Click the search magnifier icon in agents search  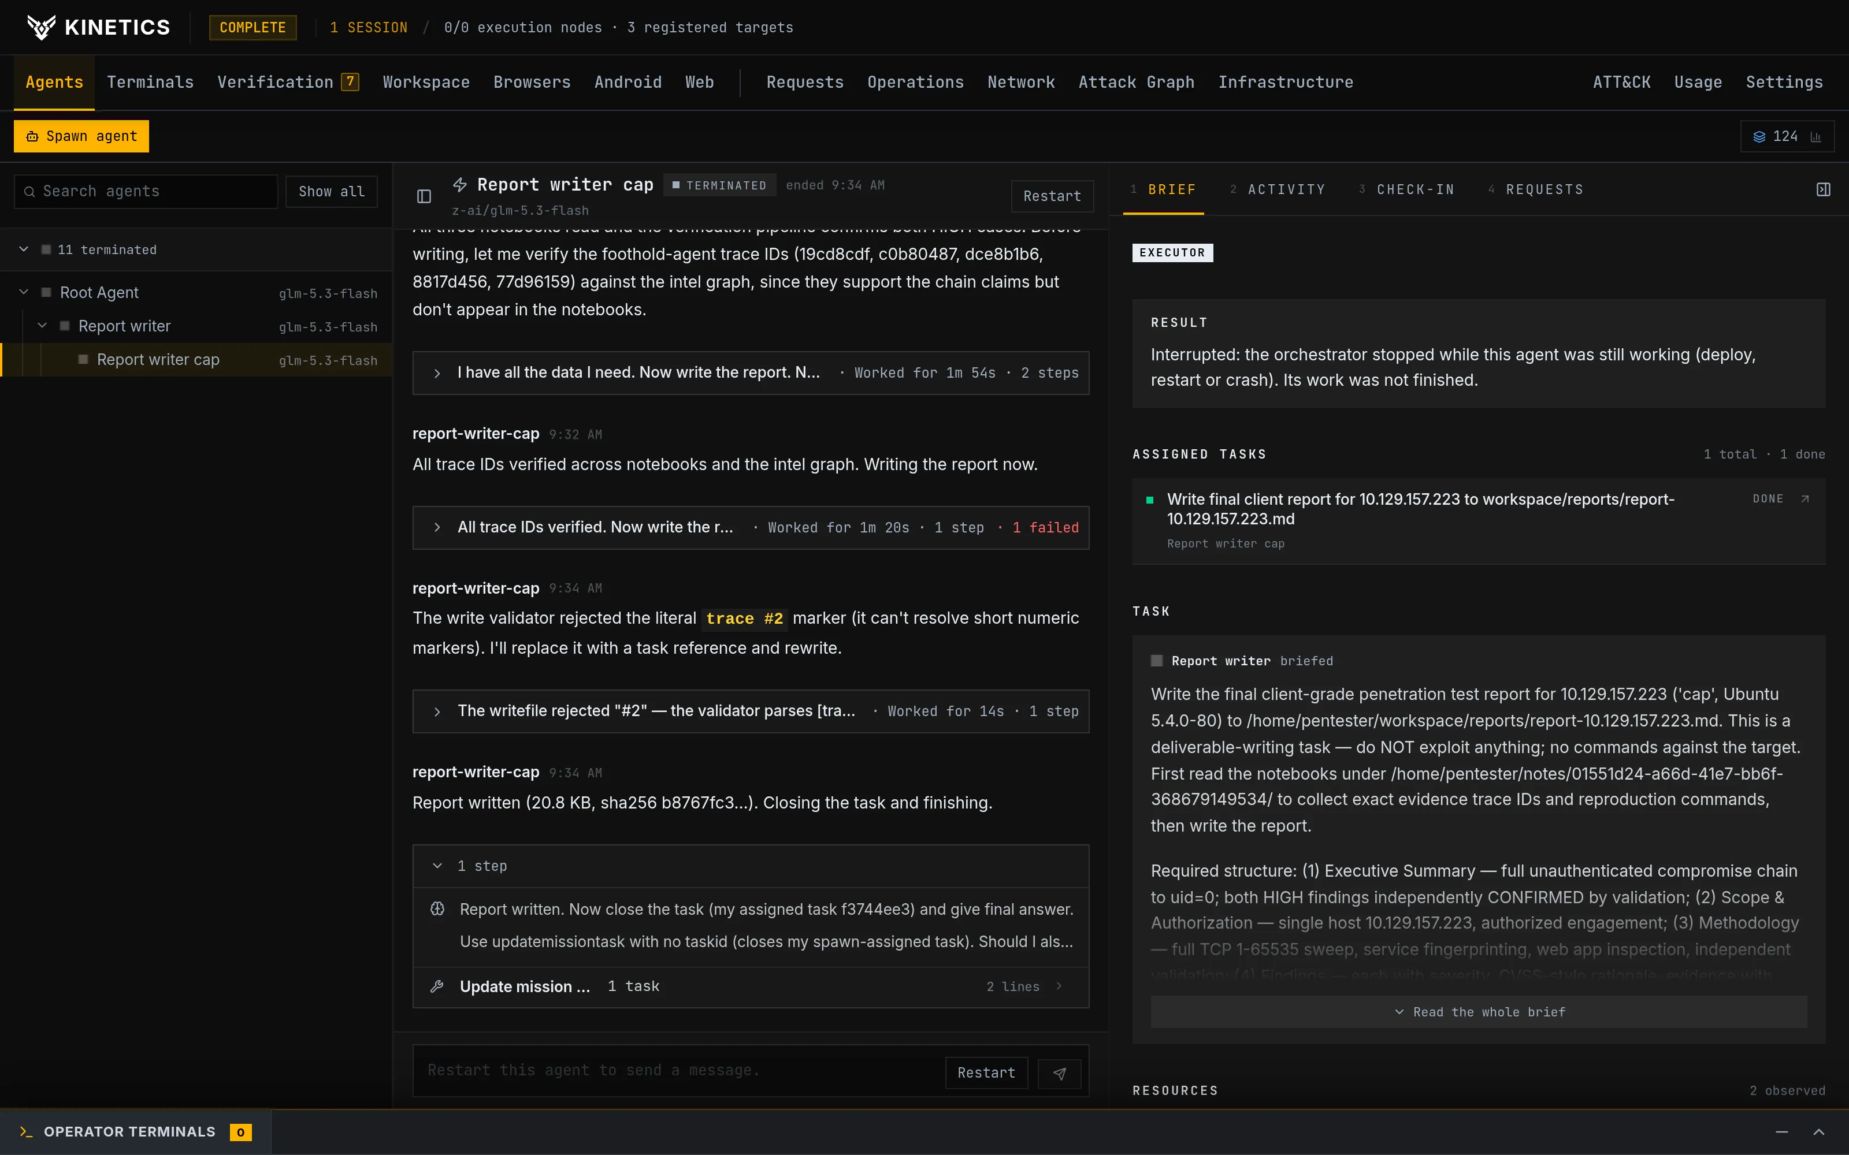coord(29,192)
